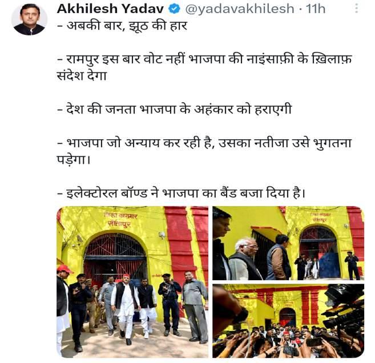Click the जिला कारागार sign in left photo
Image resolution: width=375 pixels, height=363 pixels.
click(120, 220)
